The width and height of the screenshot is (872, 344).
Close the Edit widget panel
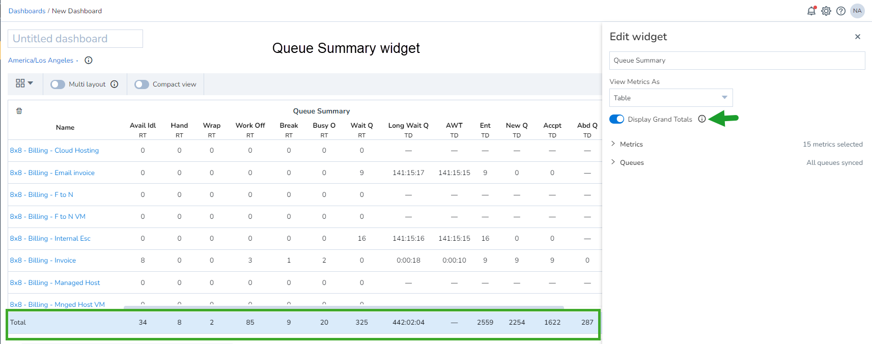(x=858, y=37)
